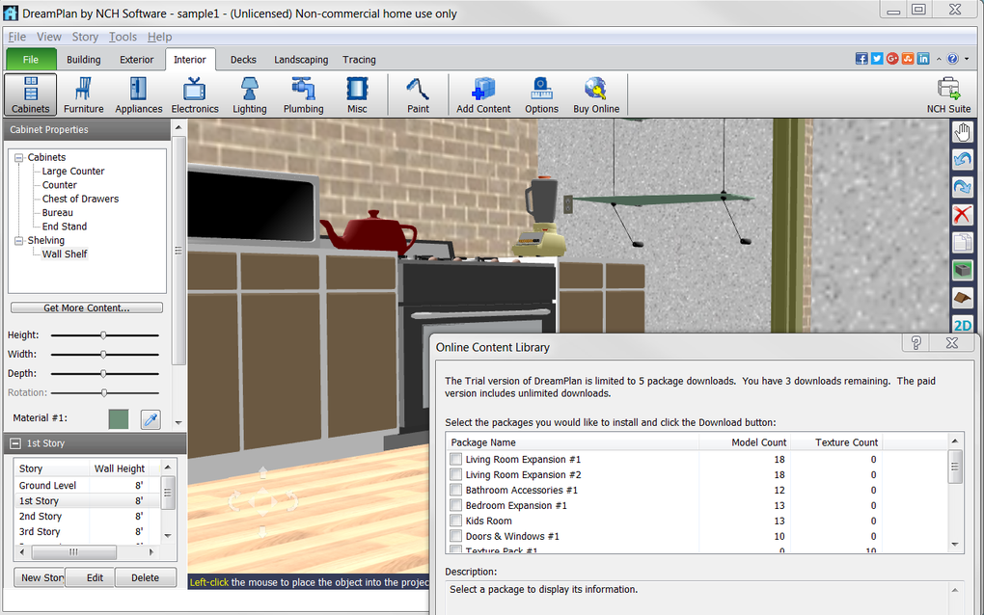Enable the Kids Room package checkbox
Viewport: 984px width, 615px height.
click(x=456, y=521)
